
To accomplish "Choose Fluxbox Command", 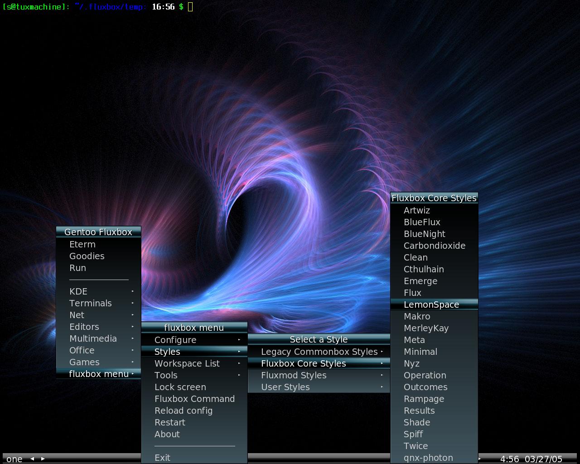I will (194, 399).
